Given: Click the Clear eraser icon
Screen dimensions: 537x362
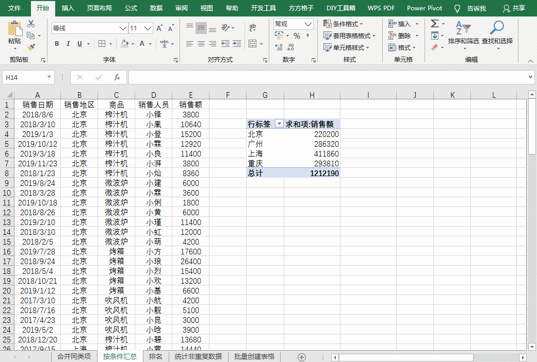Looking at the screenshot, I should click(x=434, y=47).
